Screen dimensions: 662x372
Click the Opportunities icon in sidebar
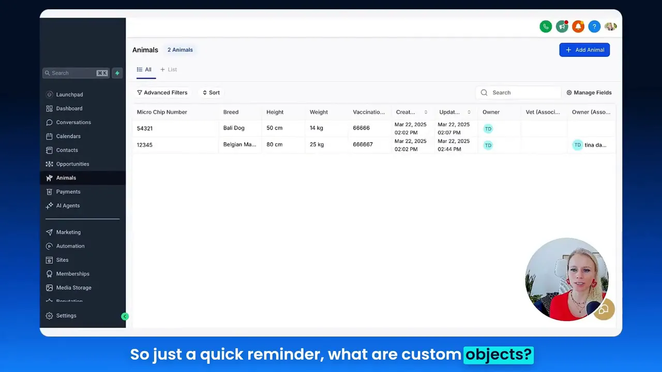coord(49,164)
